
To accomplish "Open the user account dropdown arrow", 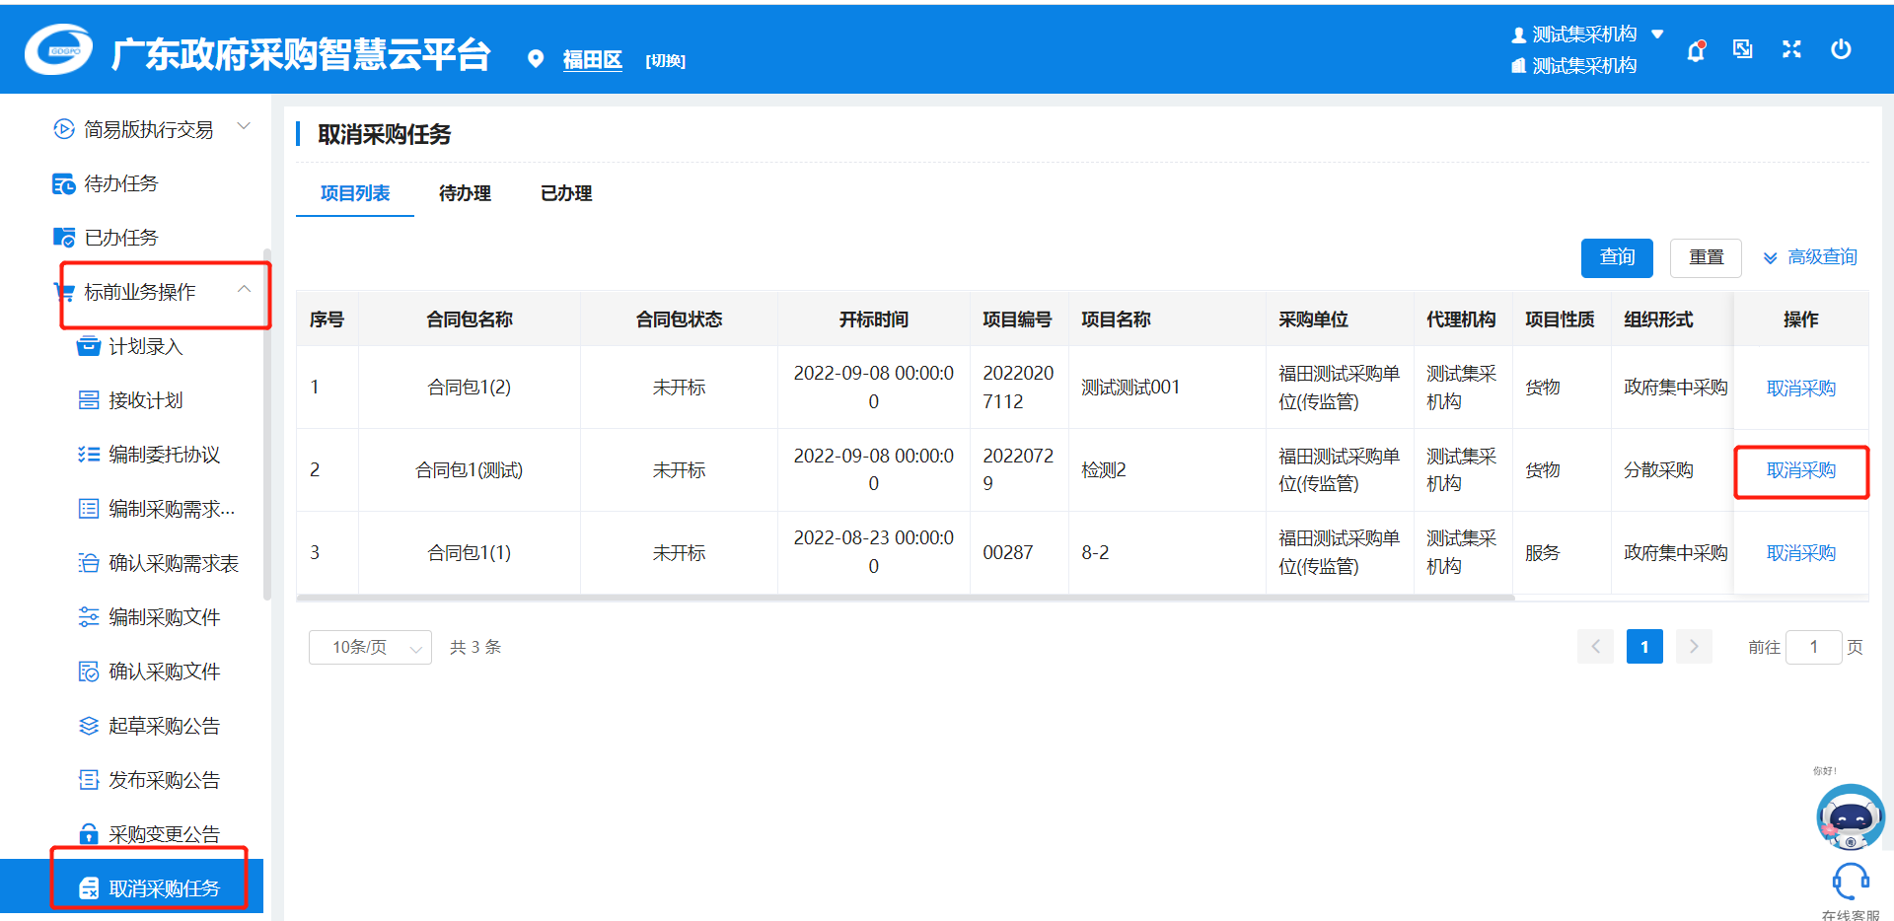I will coord(1657,35).
